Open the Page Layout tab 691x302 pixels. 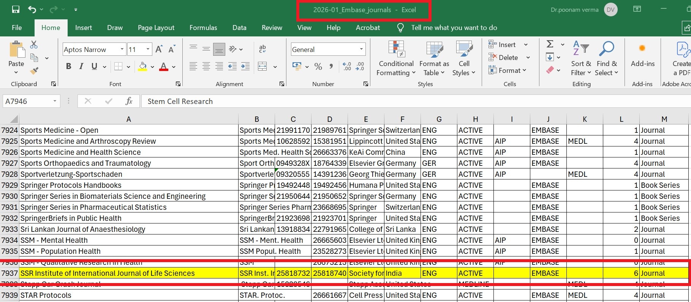(x=156, y=28)
